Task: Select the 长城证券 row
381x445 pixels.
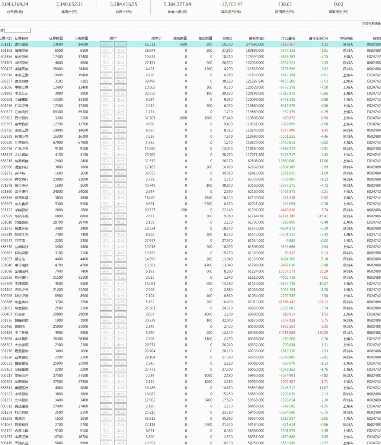Action: click(x=190, y=136)
